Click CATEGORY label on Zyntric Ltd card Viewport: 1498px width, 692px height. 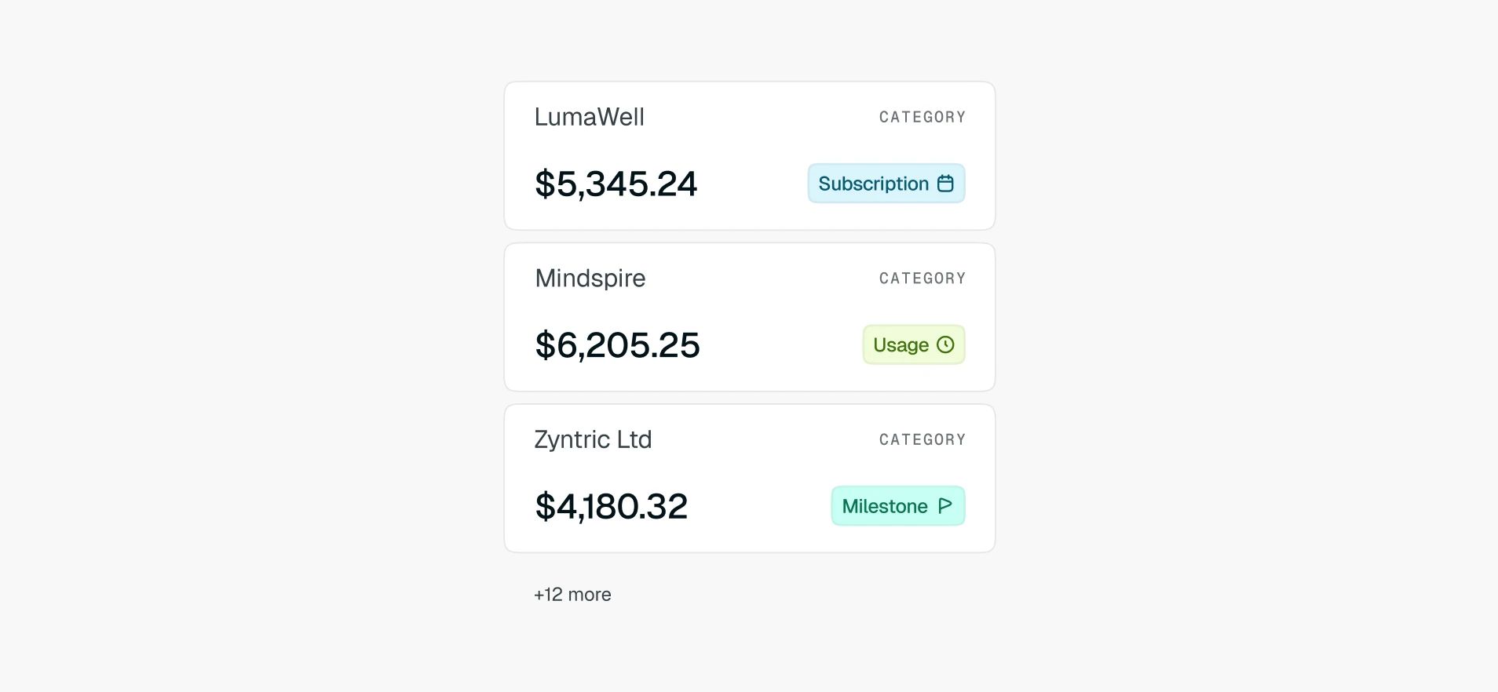click(x=923, y=439)
